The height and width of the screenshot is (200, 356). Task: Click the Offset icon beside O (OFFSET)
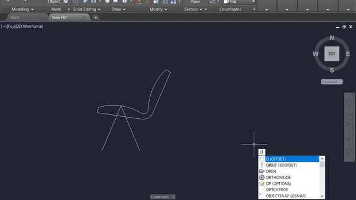(x=262, y=159)
